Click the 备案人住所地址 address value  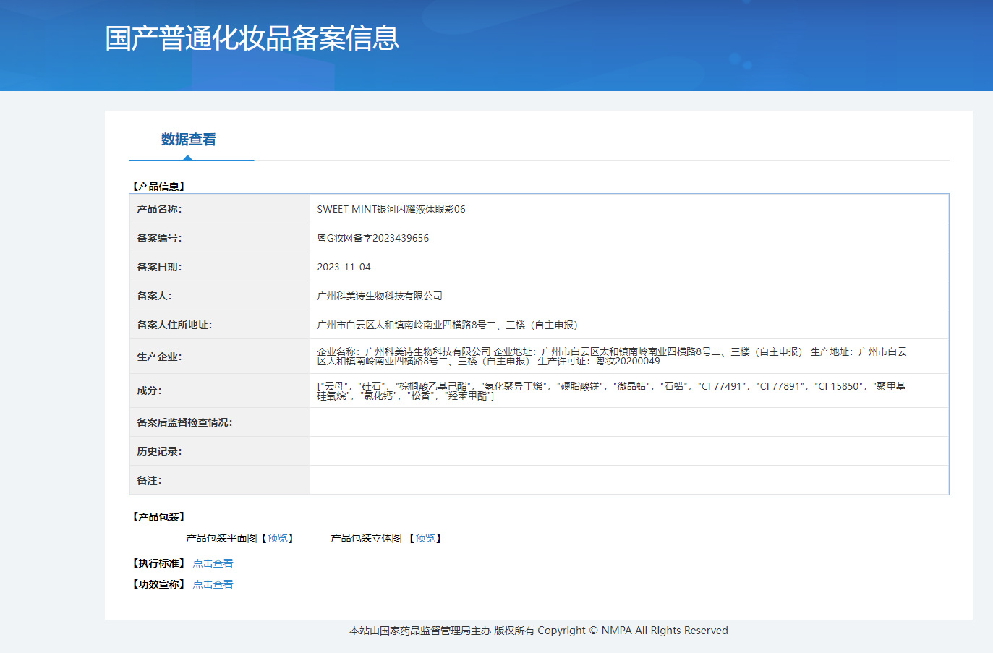click(447, 325)
